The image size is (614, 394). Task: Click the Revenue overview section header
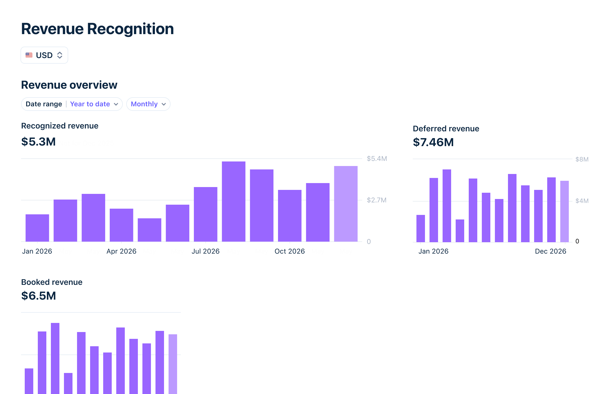(69, 84)
